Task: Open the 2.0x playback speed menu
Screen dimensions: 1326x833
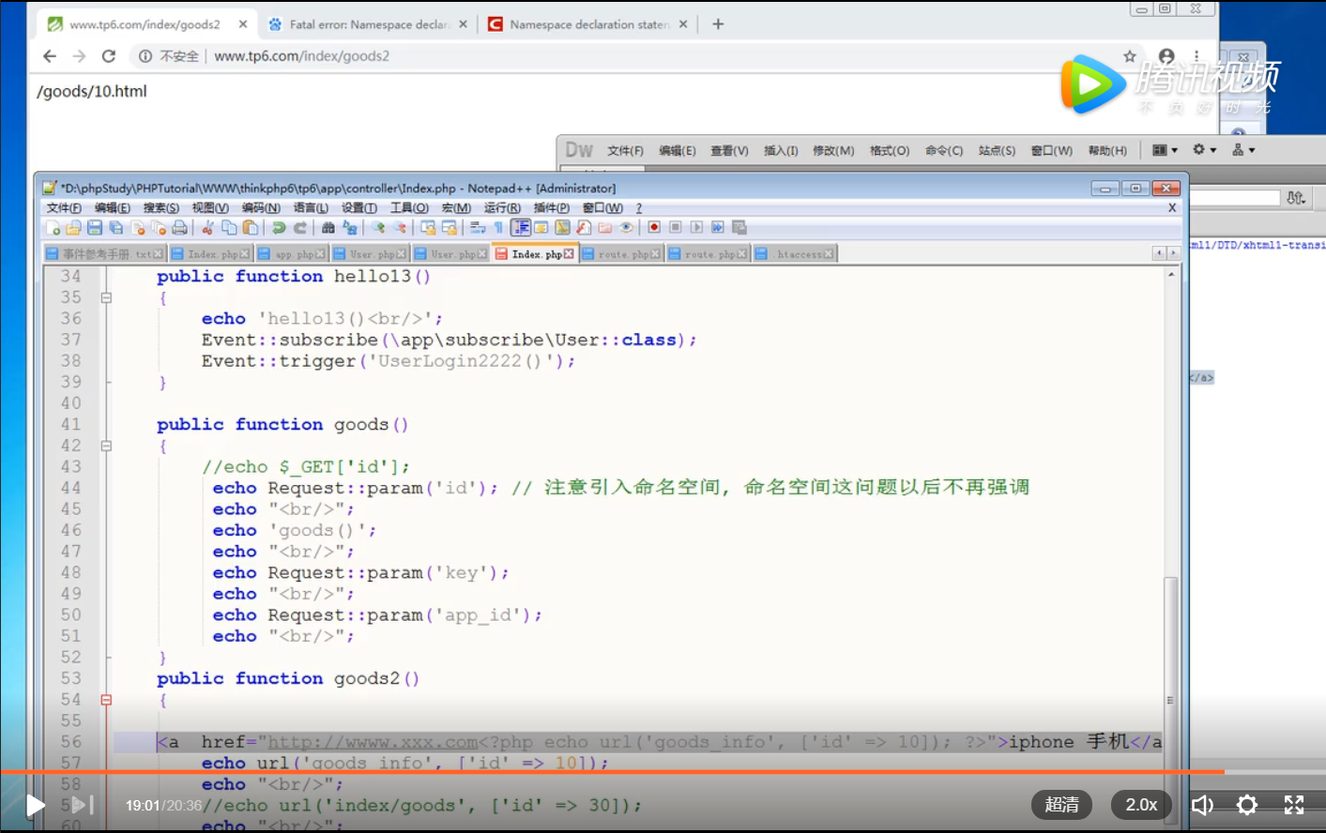Action: pyautogui.click(x=1141, y=805)
